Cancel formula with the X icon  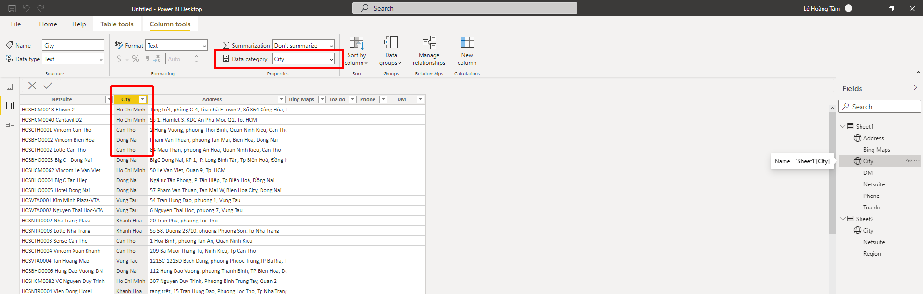click(x=32, y=86)
